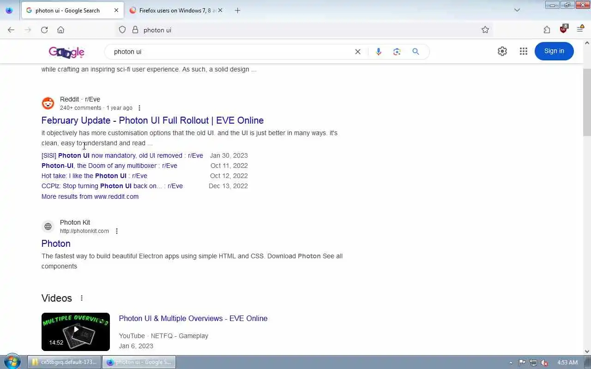Start a voice search with microphone
The image size is (591, 369).
pos(379,52)
